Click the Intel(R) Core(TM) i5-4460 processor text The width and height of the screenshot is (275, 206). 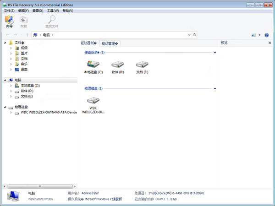tap(176, 193)
